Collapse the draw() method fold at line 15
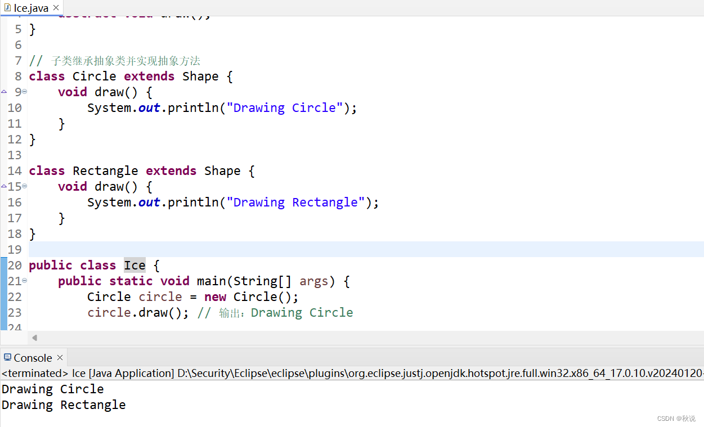Screen dimensions: 704x427 coord(25,186)
